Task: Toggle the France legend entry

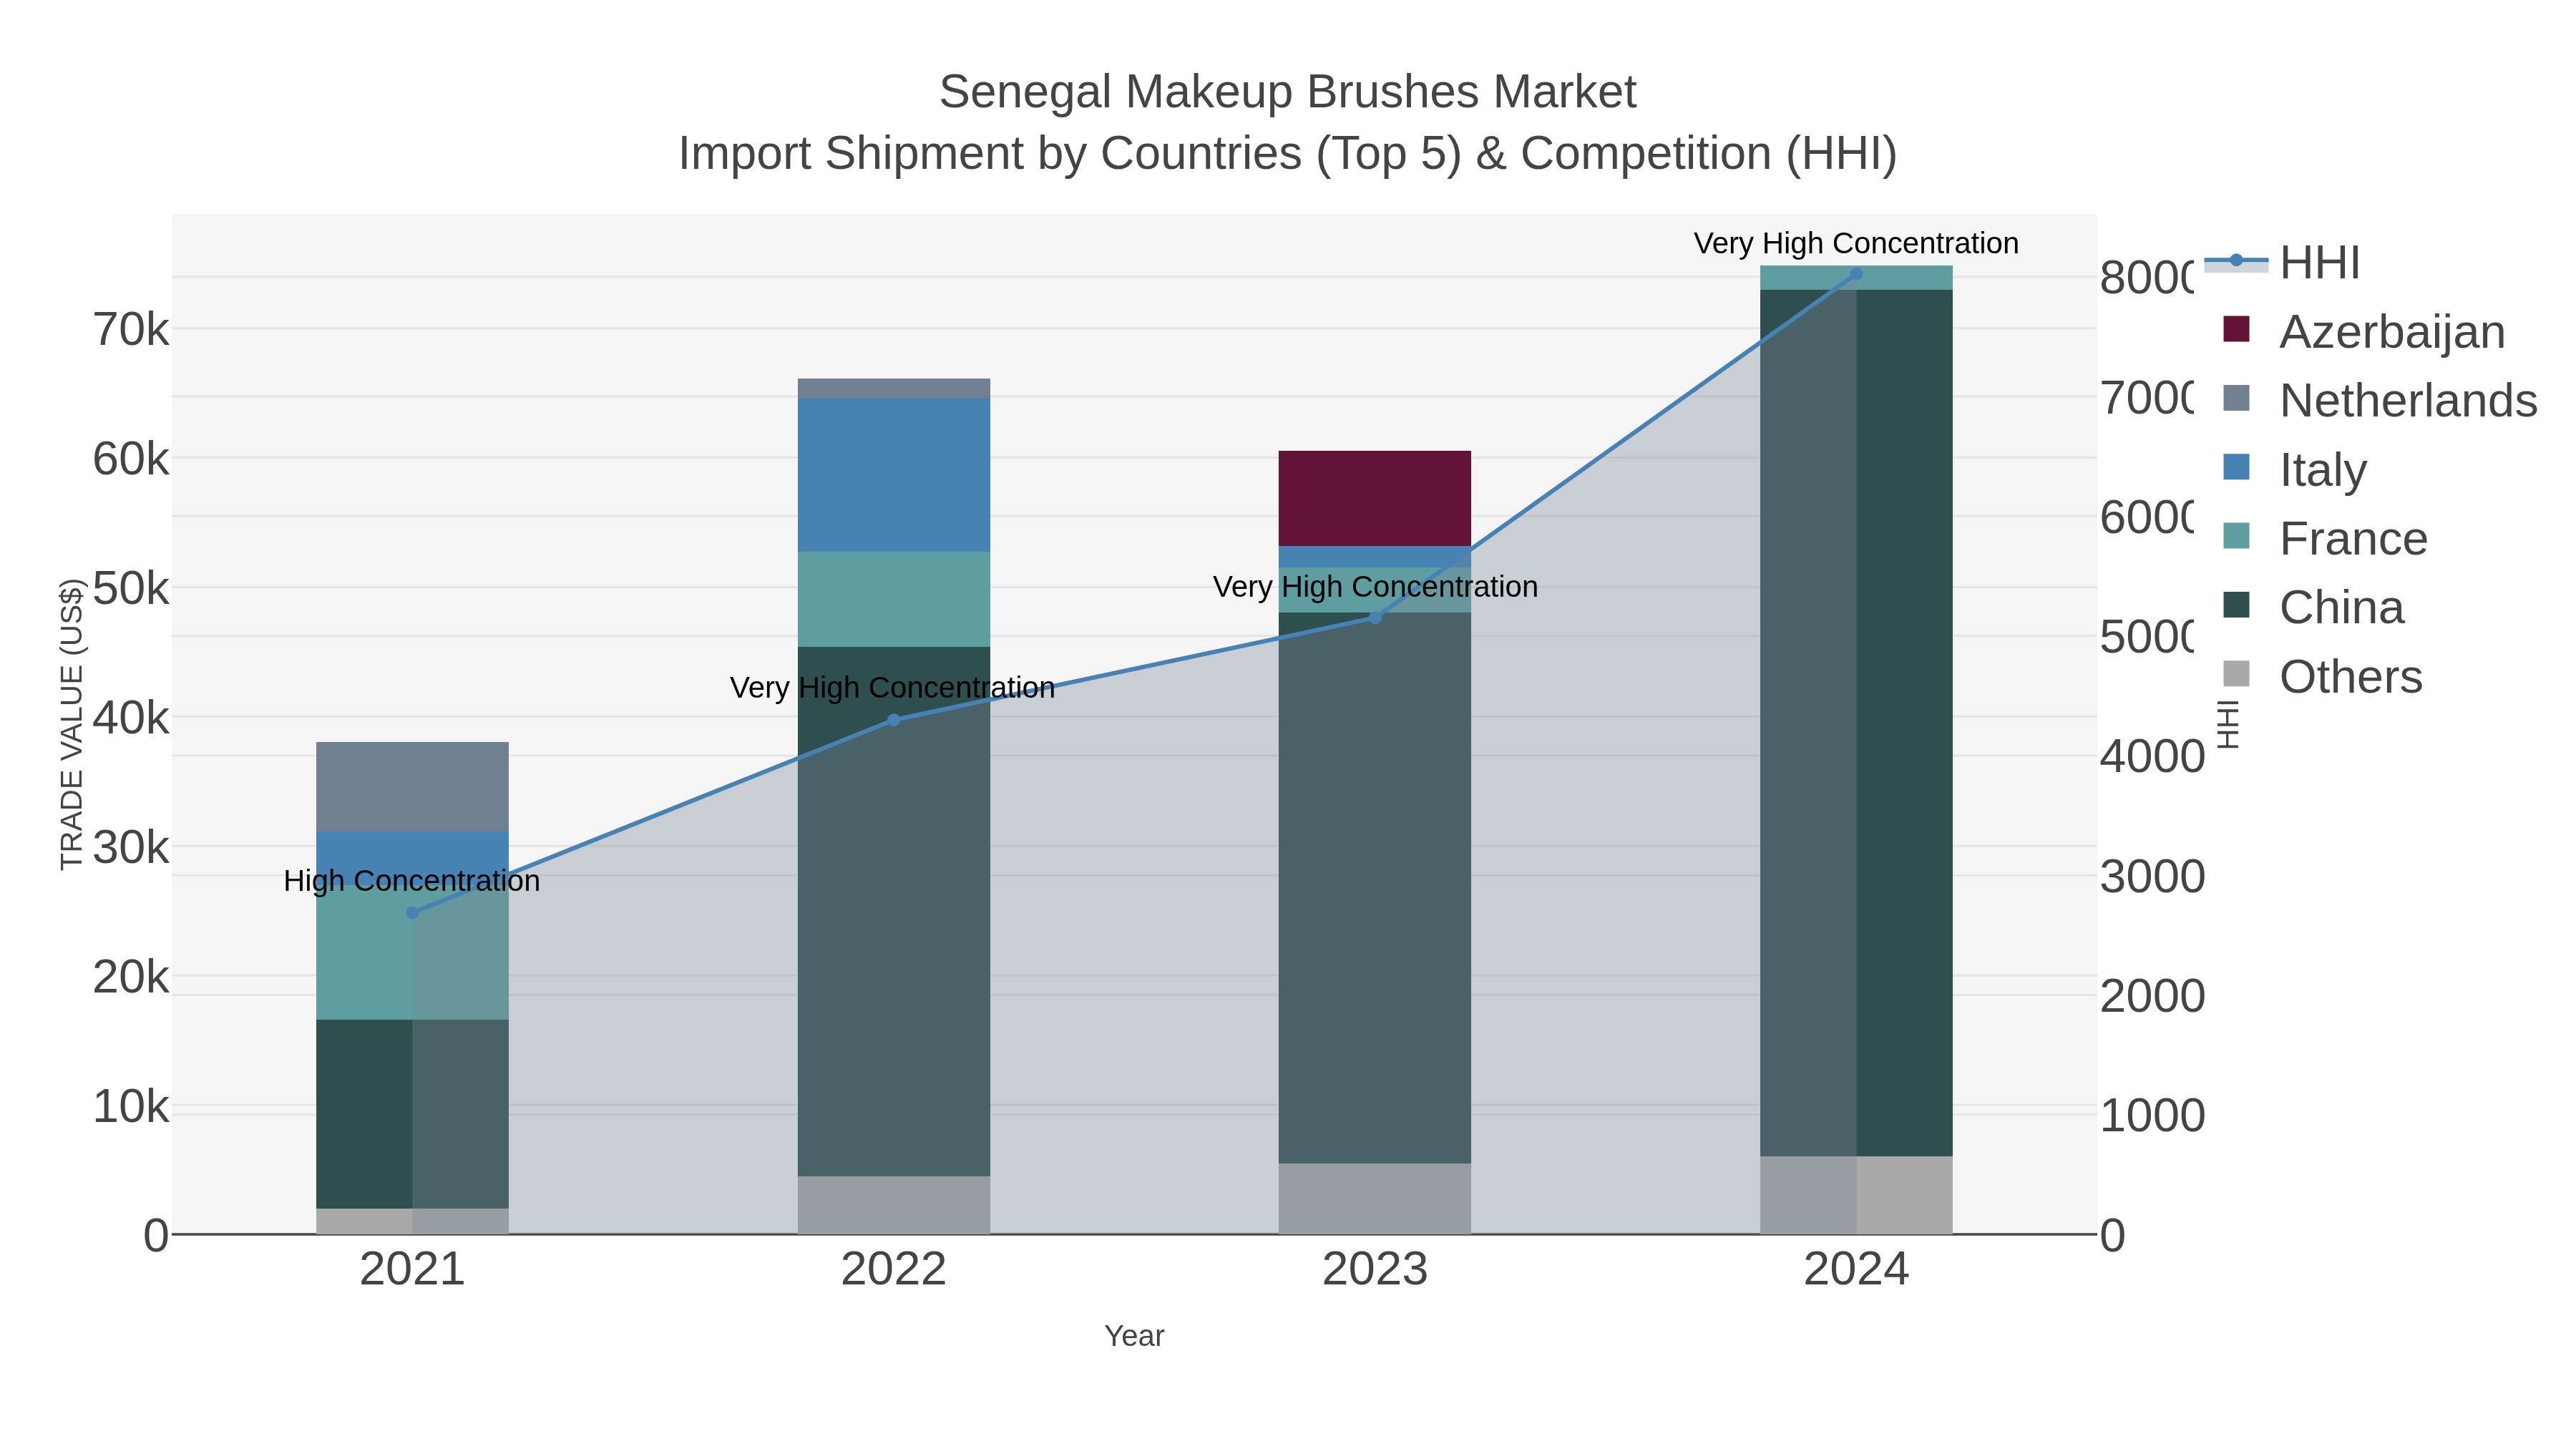Action: click(2325, 538)
